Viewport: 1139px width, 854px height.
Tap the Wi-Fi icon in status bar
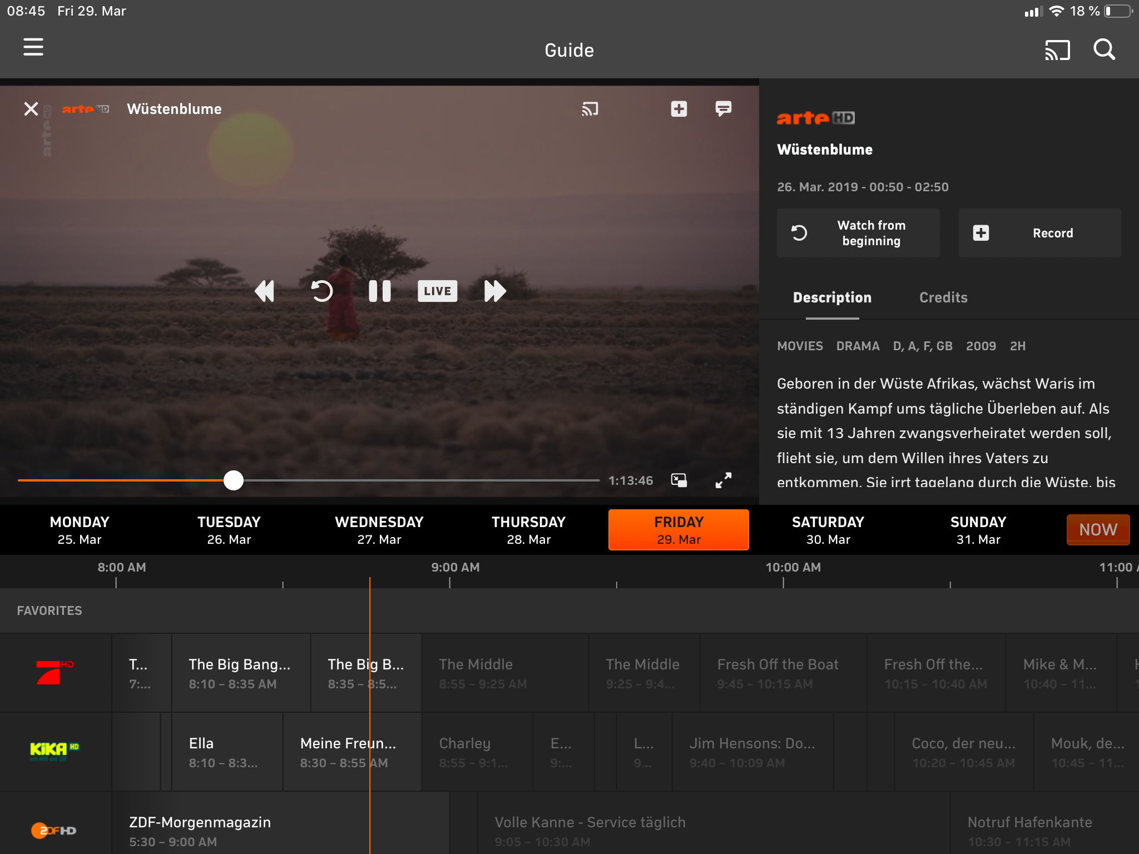[1056, 11]
